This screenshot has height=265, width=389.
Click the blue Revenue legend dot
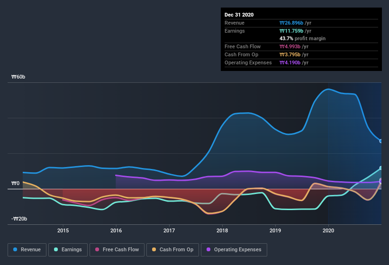(16, 249)
